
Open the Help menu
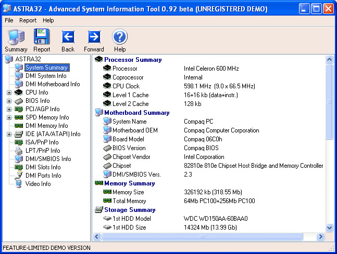(x=48, y=20)
